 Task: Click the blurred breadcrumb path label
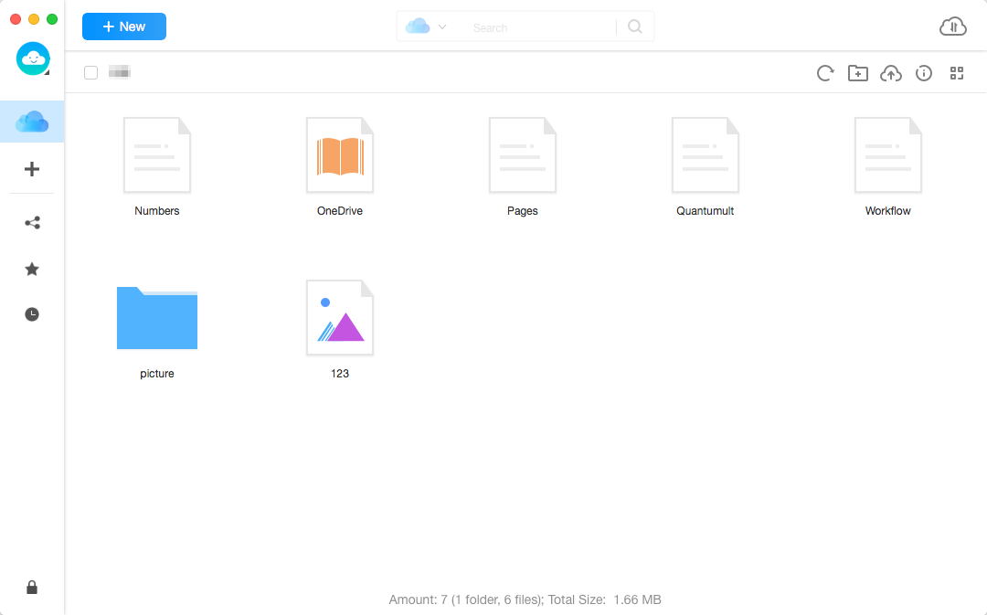tap(119, 72)
